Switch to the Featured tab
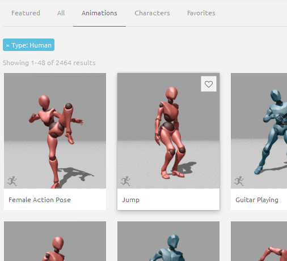The width and height of the screenshot is (287, 261). 26,13
